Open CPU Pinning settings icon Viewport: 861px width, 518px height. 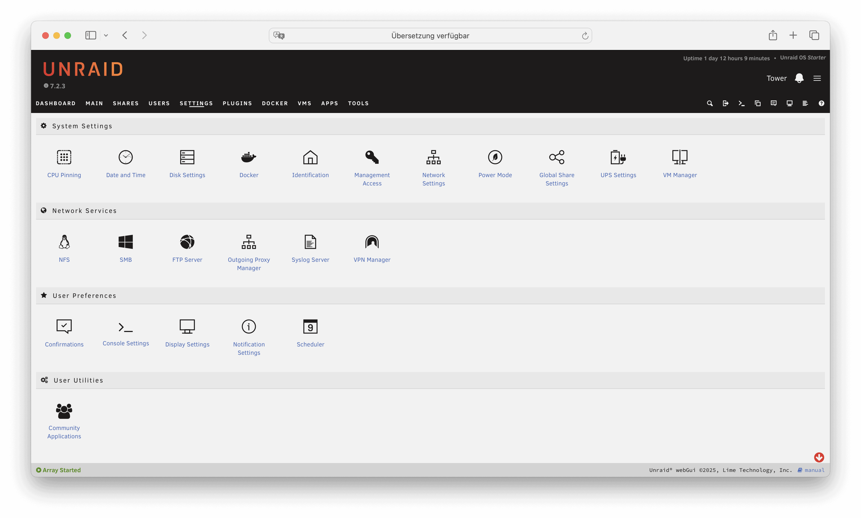(64, 157)
